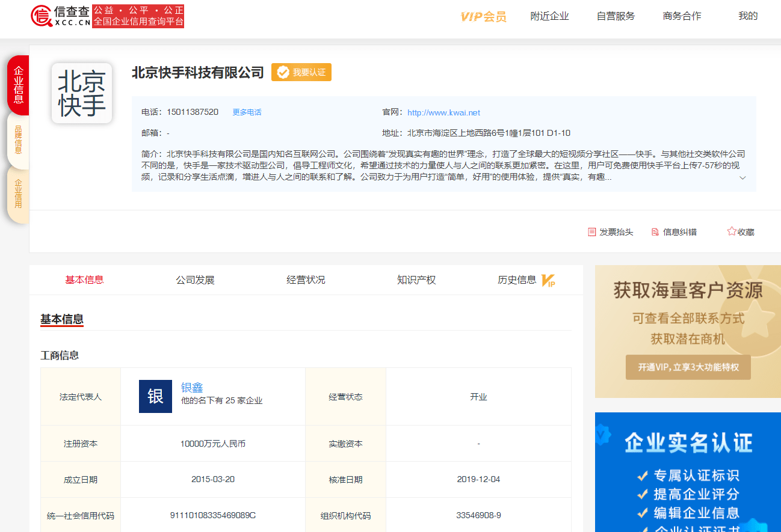
Task: Click phone number 15011387520
Action: point(193,112)
